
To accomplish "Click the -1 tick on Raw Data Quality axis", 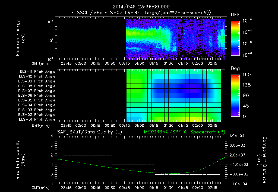I will tap(51, 184).
